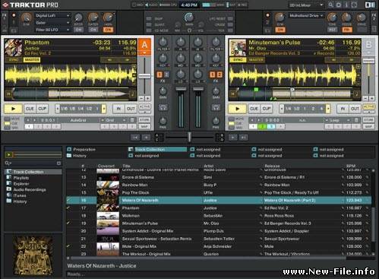The height and width of the screenshot is (279, 379).
Task: Zoom in Deck A waveform plus icon
Action: coord(134,67)
